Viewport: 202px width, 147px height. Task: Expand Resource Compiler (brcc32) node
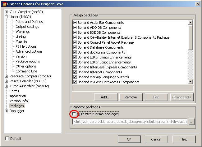(x=6, y=76)
